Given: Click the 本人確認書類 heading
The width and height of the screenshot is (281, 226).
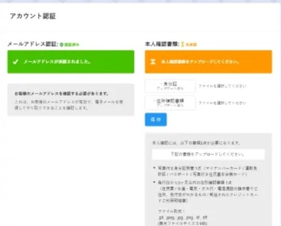Looking at the screenshot, I should click(x=162, y=44).
